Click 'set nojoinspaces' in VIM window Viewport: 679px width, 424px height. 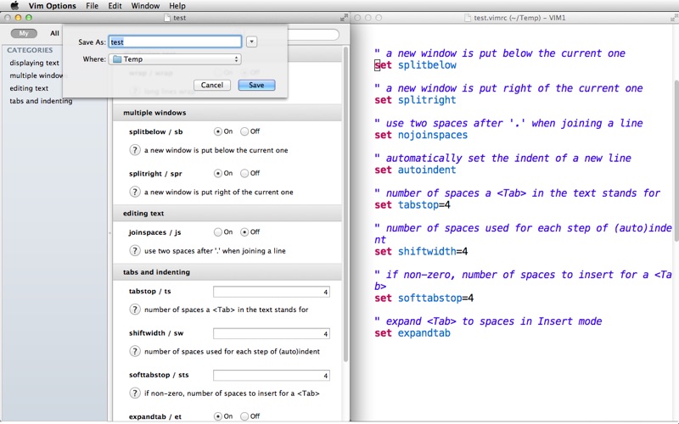point(421,135)
